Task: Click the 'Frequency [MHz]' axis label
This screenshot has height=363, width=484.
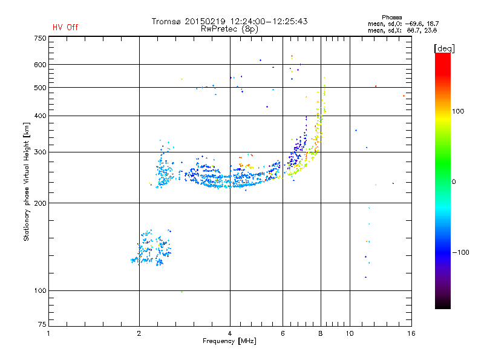Action: (x=229, y=341)
